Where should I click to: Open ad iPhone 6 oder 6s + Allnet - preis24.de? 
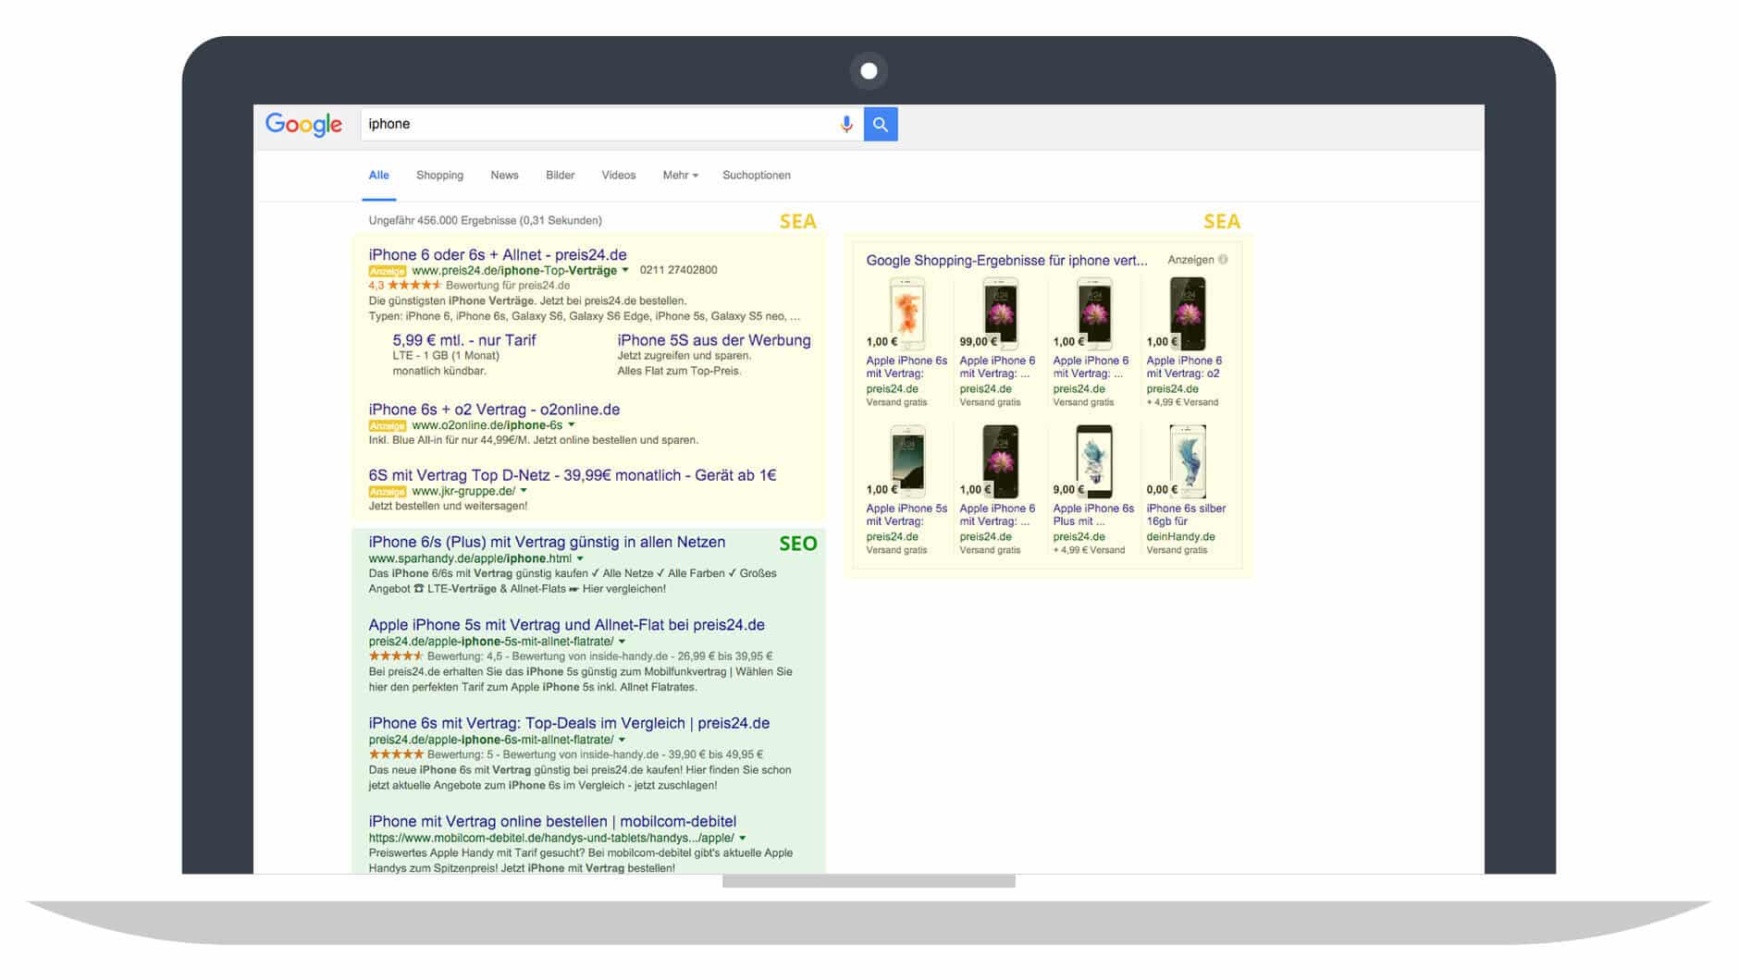tap(497, 254)
